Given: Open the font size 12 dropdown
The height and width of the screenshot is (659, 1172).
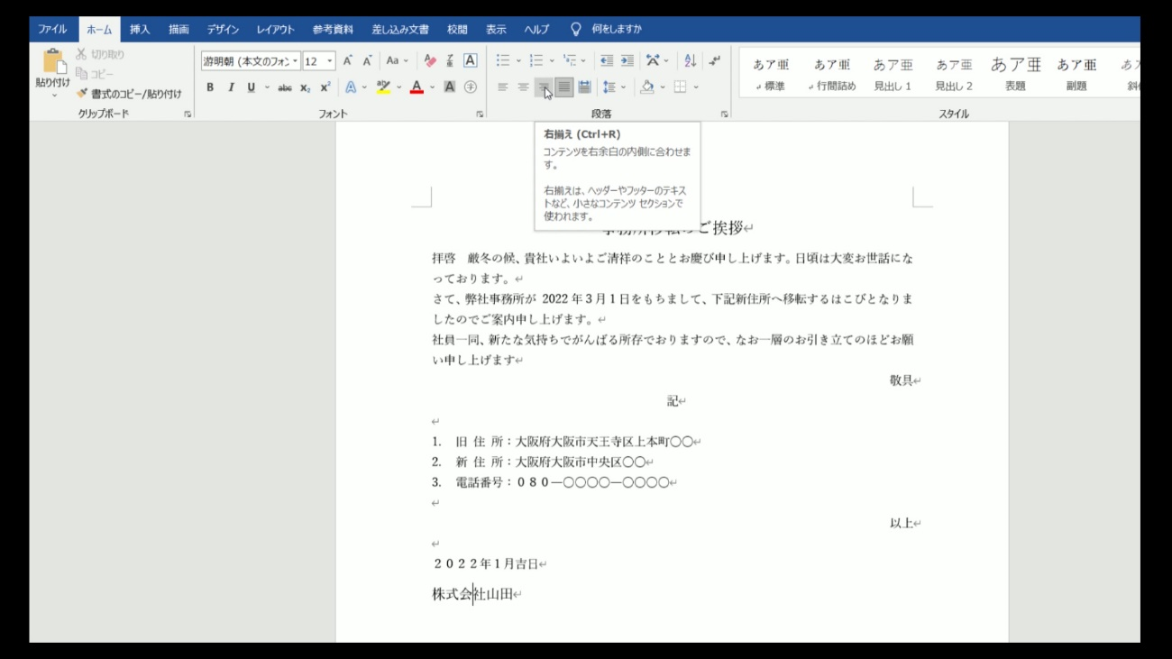Looking at the screenshot, I should click(x=330, y=61).
